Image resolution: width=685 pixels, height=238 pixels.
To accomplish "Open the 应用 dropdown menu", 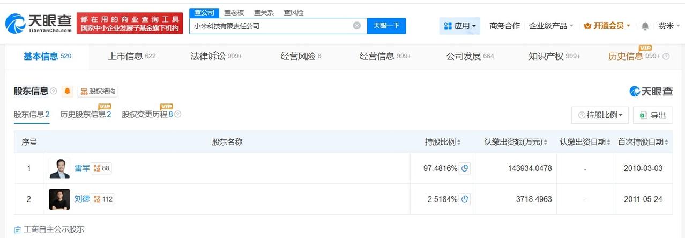I will coord(459,26).
